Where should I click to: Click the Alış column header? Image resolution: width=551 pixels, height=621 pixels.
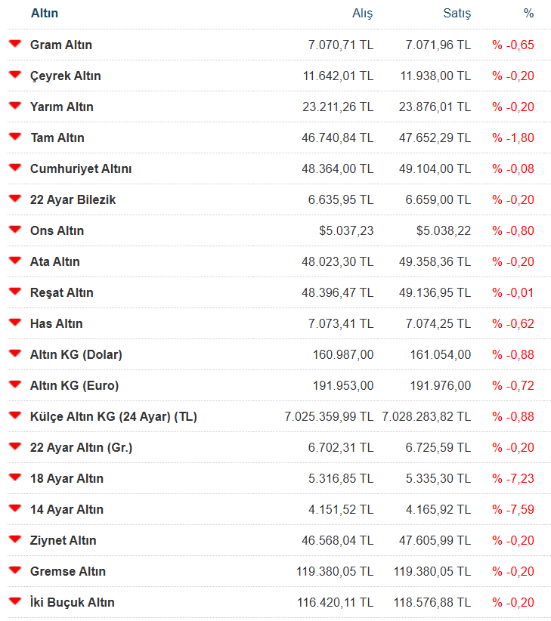click(363, 14)
